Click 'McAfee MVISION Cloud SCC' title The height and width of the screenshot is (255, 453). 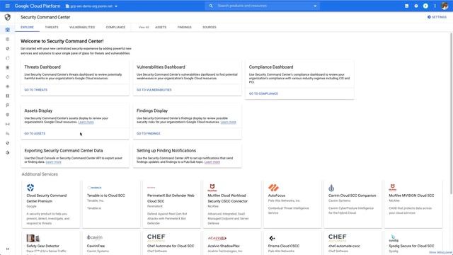coord(411,195)
